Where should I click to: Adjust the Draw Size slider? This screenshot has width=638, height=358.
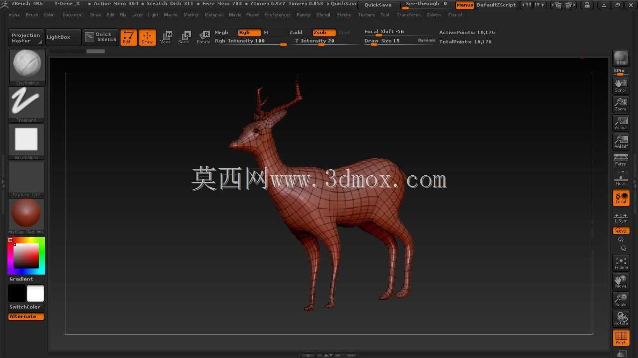(389, 41)
